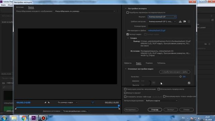Screen dimensions: 215x121
Task: Open the Формат dropdown
Action: pos(162,17)
